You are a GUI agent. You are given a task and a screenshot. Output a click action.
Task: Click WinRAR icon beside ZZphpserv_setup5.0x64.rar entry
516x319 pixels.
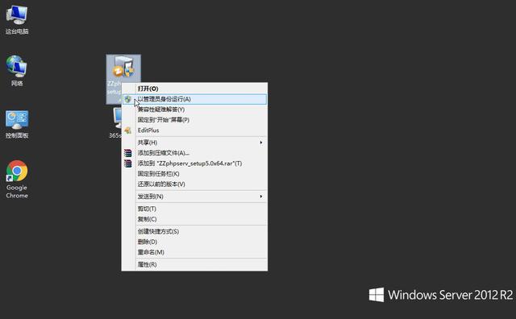click(127, 164)
